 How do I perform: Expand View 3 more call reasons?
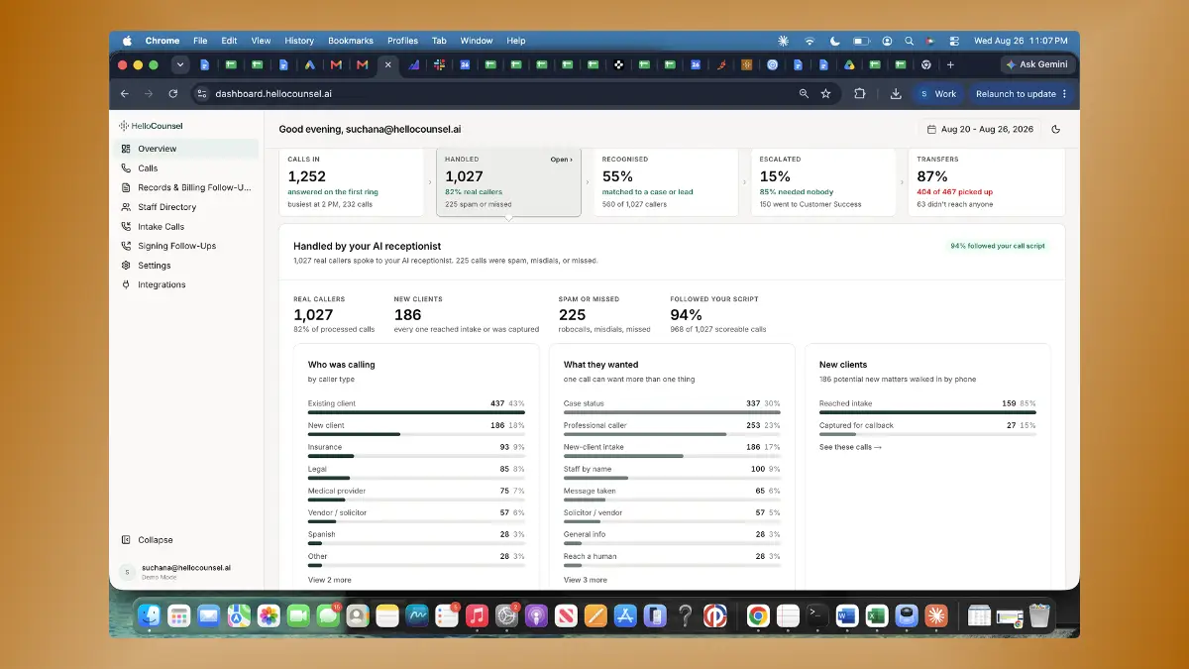point(585,580)
